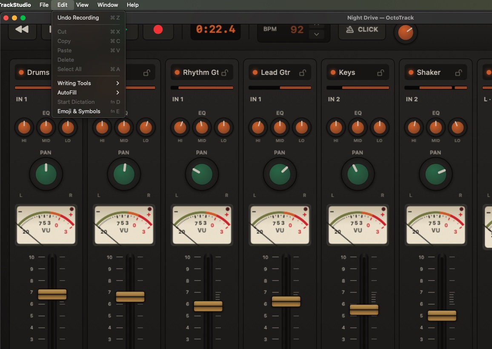Image resolution: width=492 pixels, height=349 pixels.
Task: Click the Copy entry in the Edit menu
Action: point(89,41)
